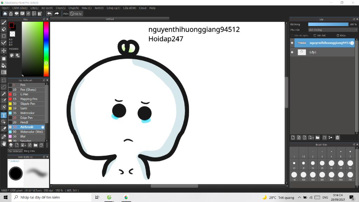Select the rectangular Selection tool
This screenshot has height=202, width=359.
click(x=4, y=80)
